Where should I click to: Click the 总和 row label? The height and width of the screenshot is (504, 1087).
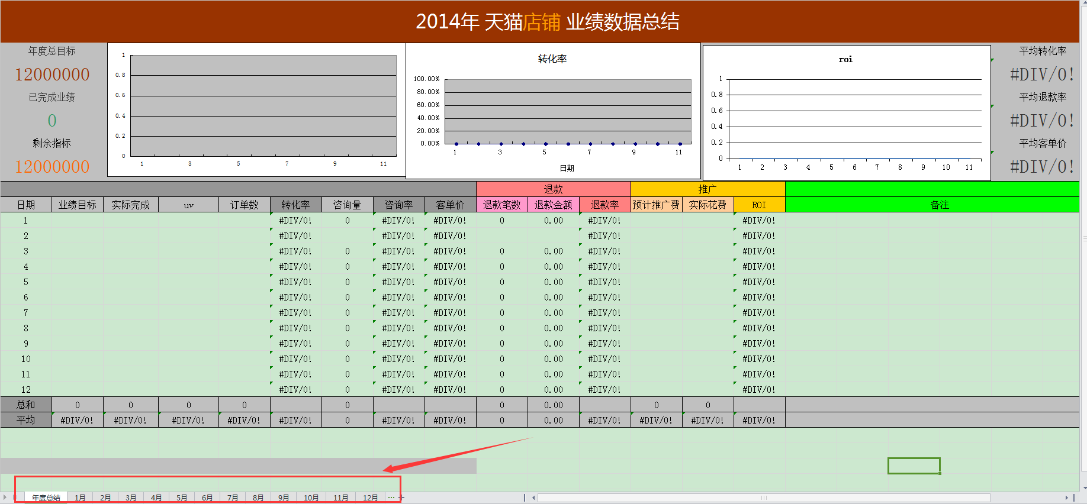(26, 405)
